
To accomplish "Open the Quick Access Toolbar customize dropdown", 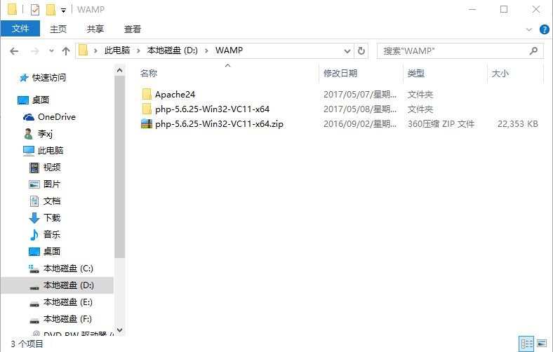I will coord(63,11).
